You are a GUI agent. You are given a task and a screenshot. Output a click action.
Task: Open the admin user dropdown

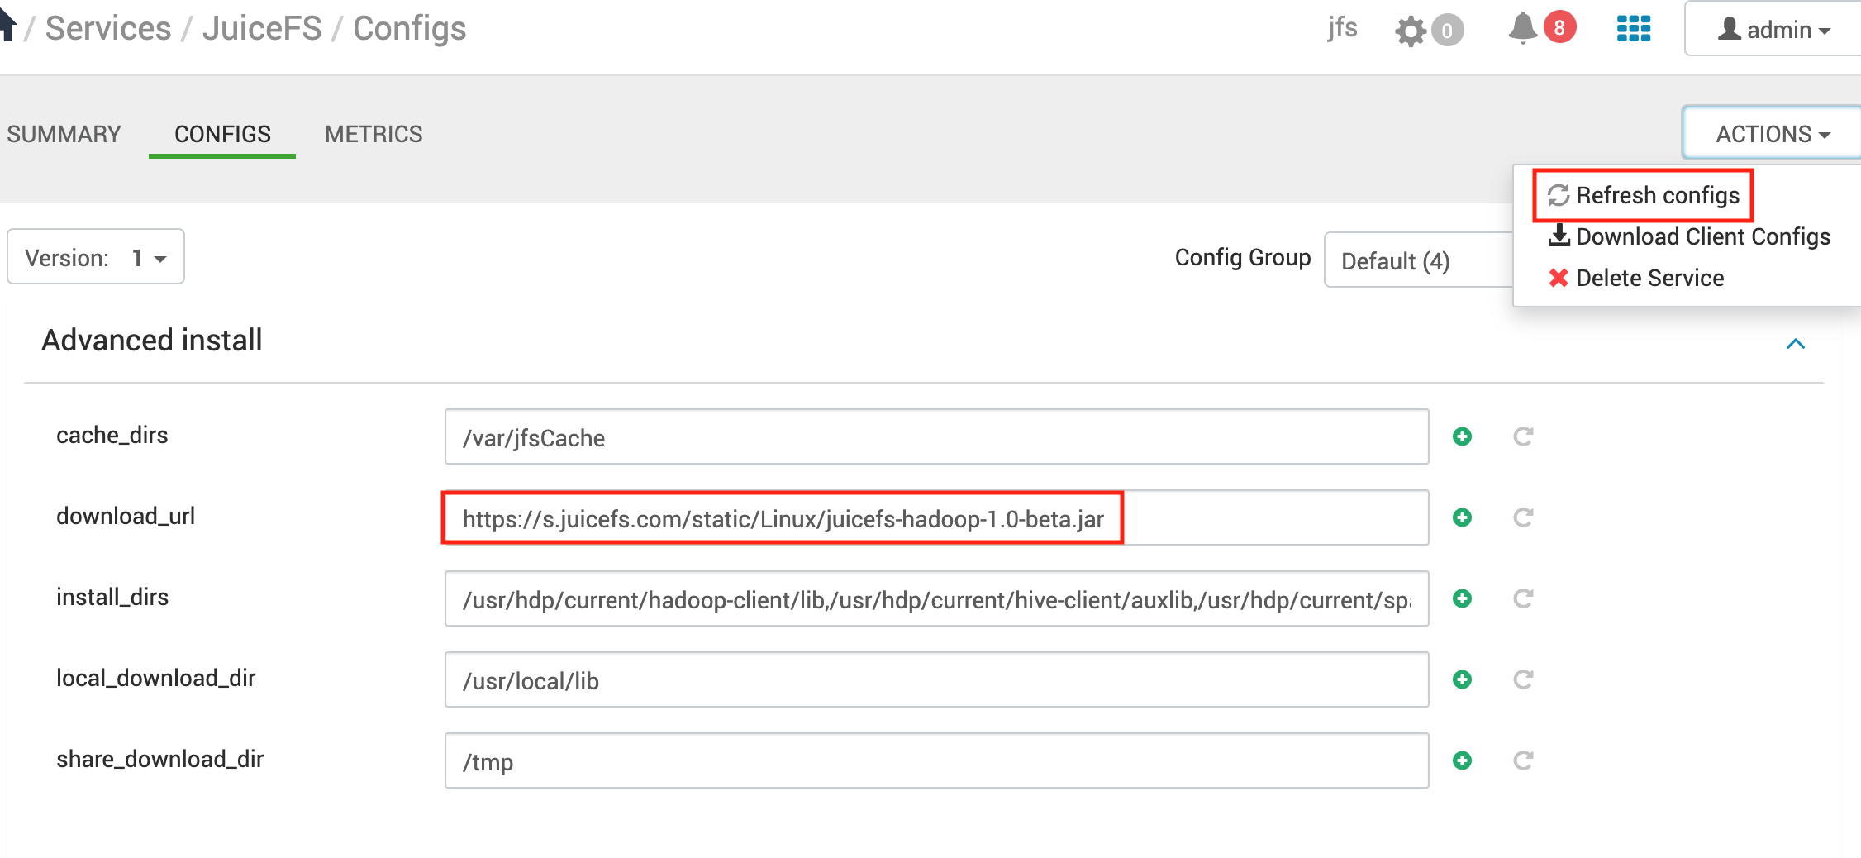point(1773,30)
